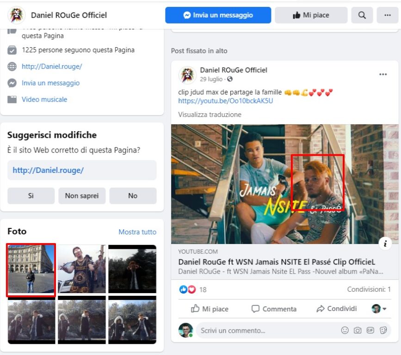Open the Video musicale category link
The width and height of the screenshot is (401, 355).
point(44,99)
